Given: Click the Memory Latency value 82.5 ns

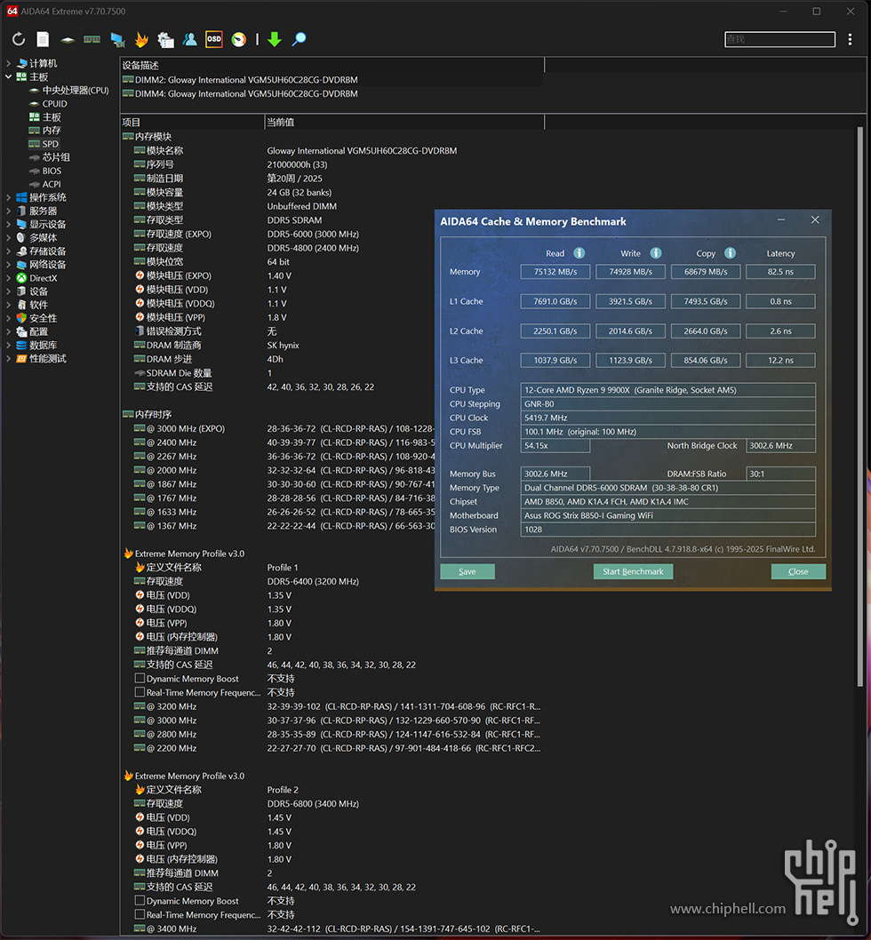Looking at the screenshot, I should pyautogui.click(x=780, y=272).
